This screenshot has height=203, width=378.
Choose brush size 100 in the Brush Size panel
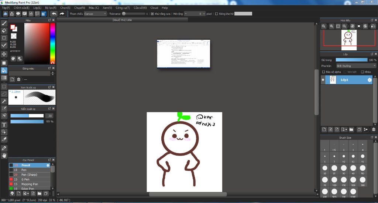[x=334, y=181]
